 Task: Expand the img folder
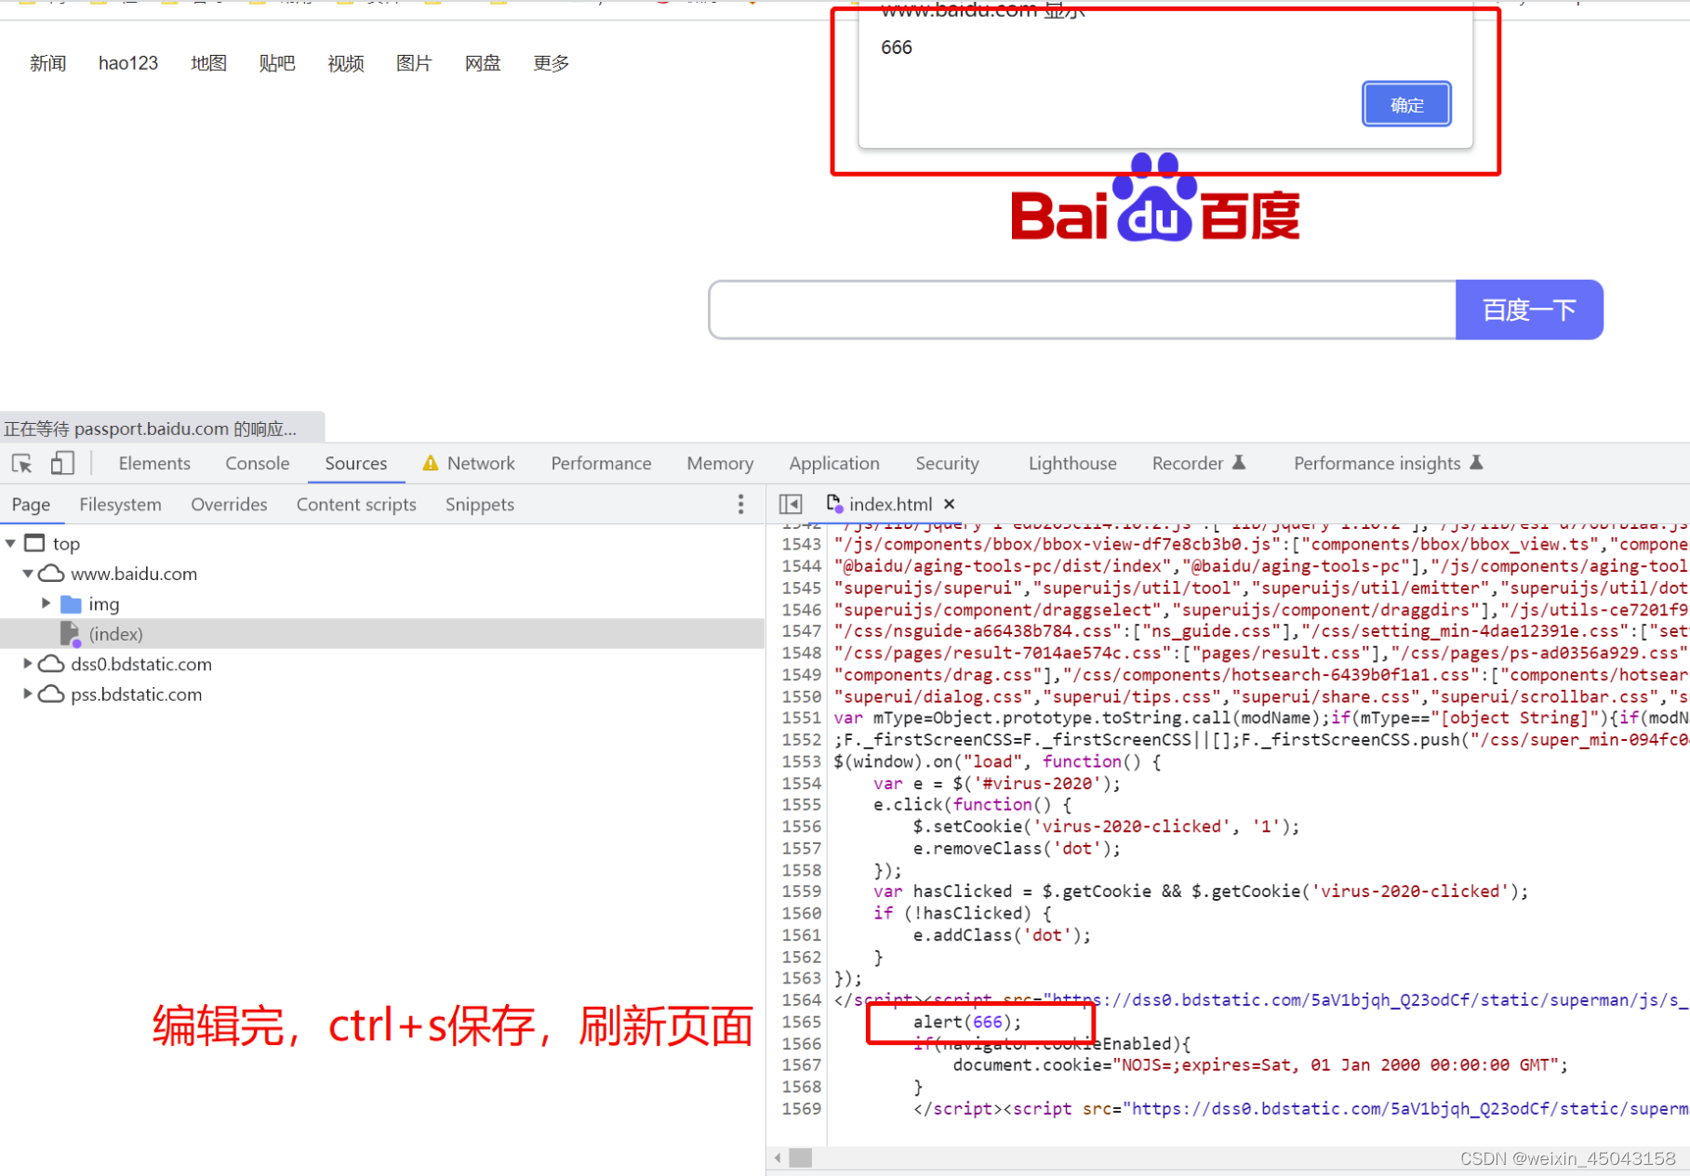(x=46, y=603)
